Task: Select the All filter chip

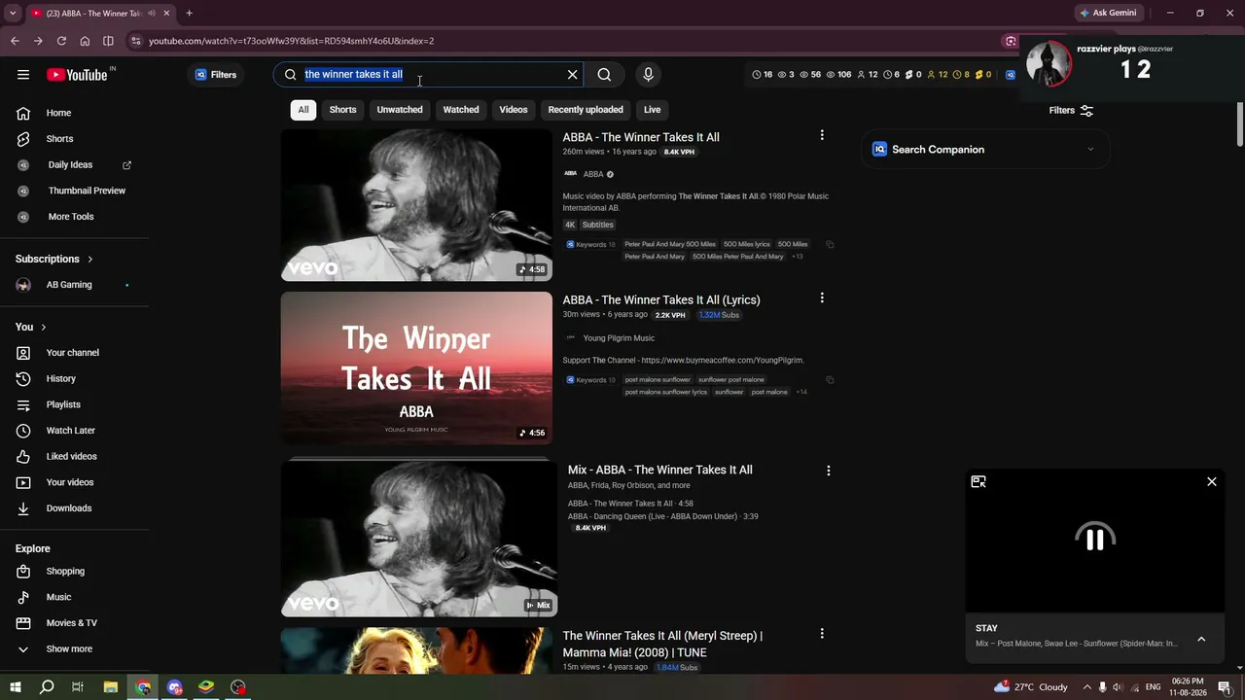Action: 303,110
